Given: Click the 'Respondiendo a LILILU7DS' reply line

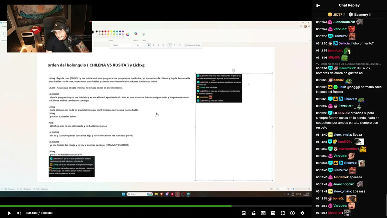Looking at the screenshot, I should point(348,64).
